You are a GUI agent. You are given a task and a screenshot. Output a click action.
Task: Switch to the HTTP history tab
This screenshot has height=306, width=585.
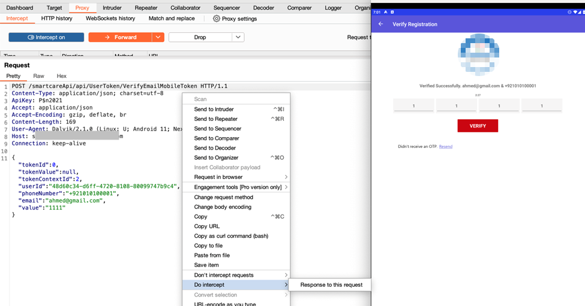[56, 19]
